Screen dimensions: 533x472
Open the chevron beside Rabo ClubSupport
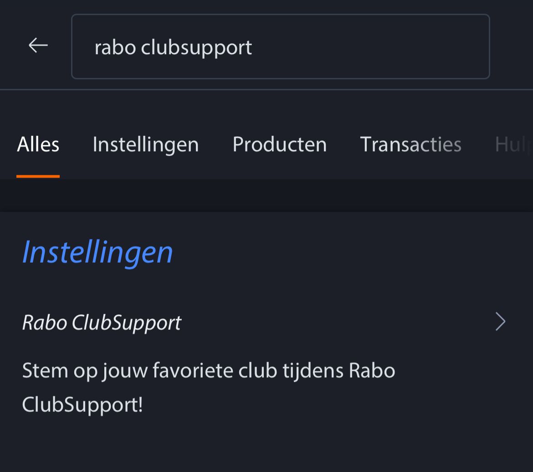pos(500,321)
